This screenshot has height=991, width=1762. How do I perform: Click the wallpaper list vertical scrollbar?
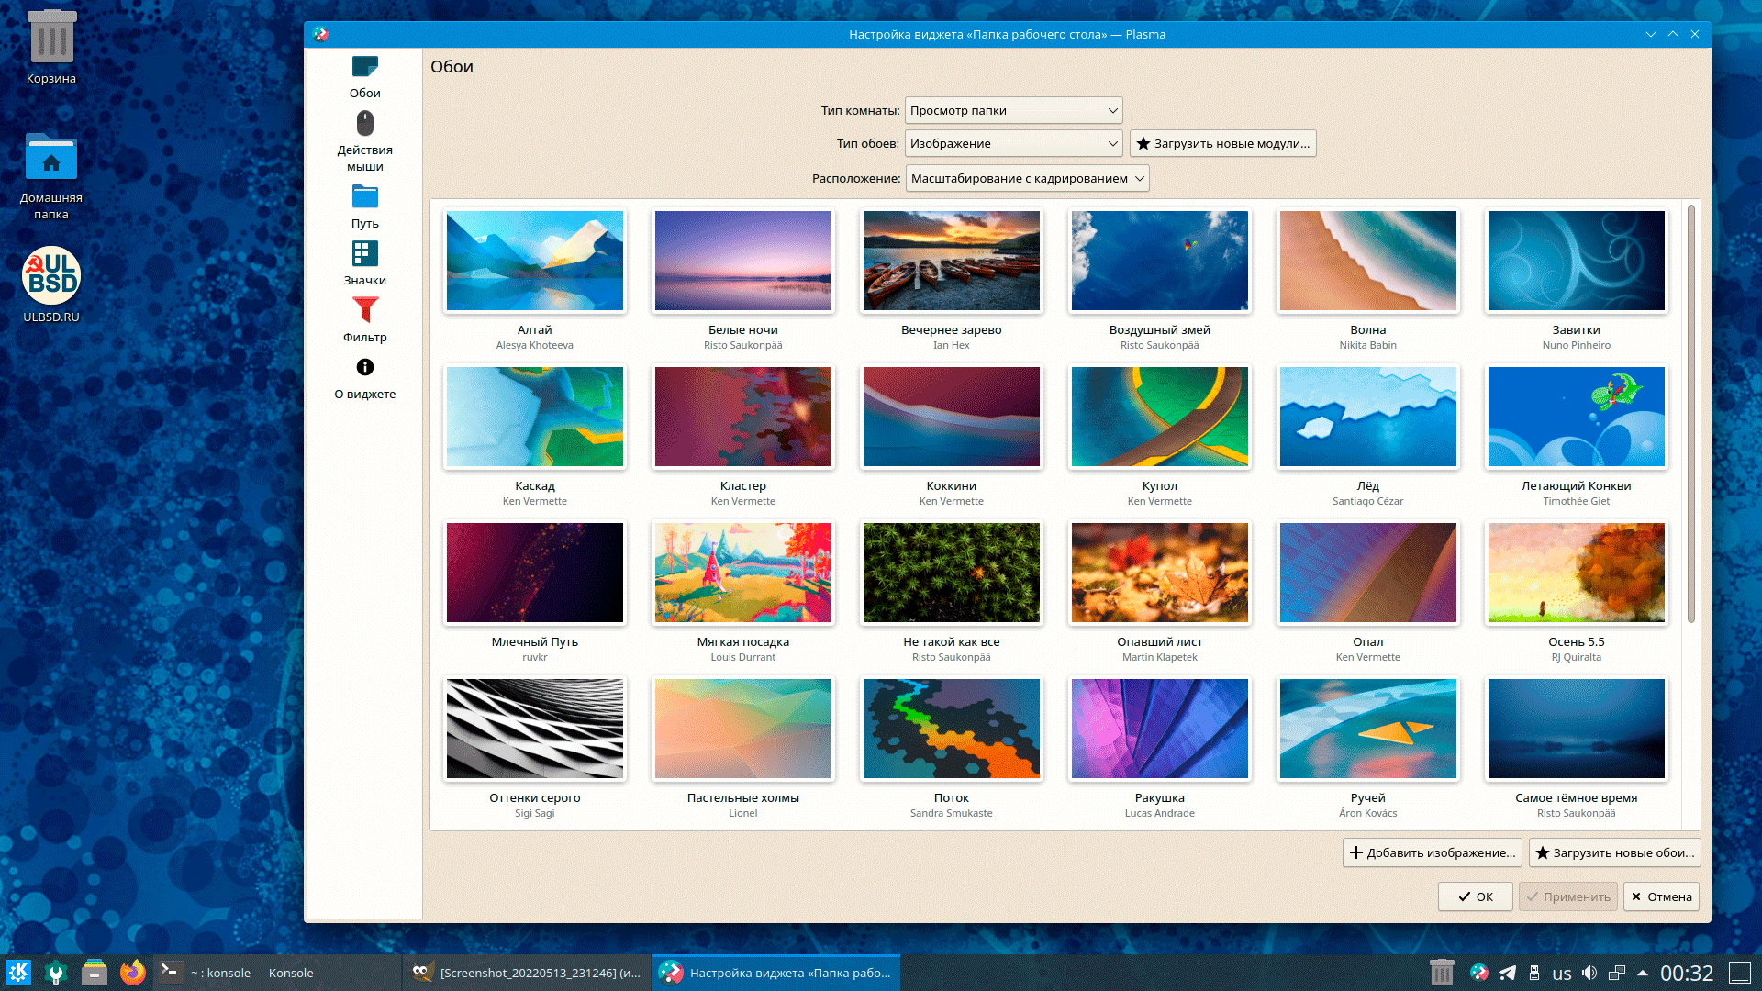pos(1690,413)
